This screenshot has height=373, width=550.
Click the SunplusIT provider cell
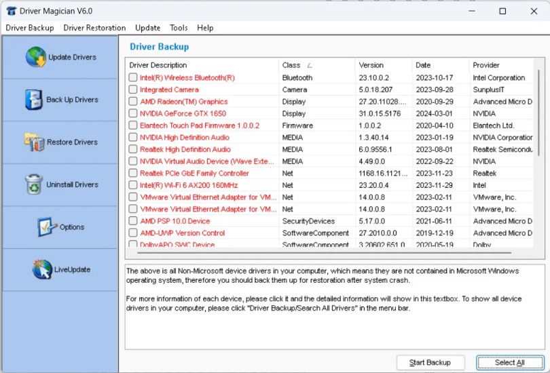[x=488, y=90]
